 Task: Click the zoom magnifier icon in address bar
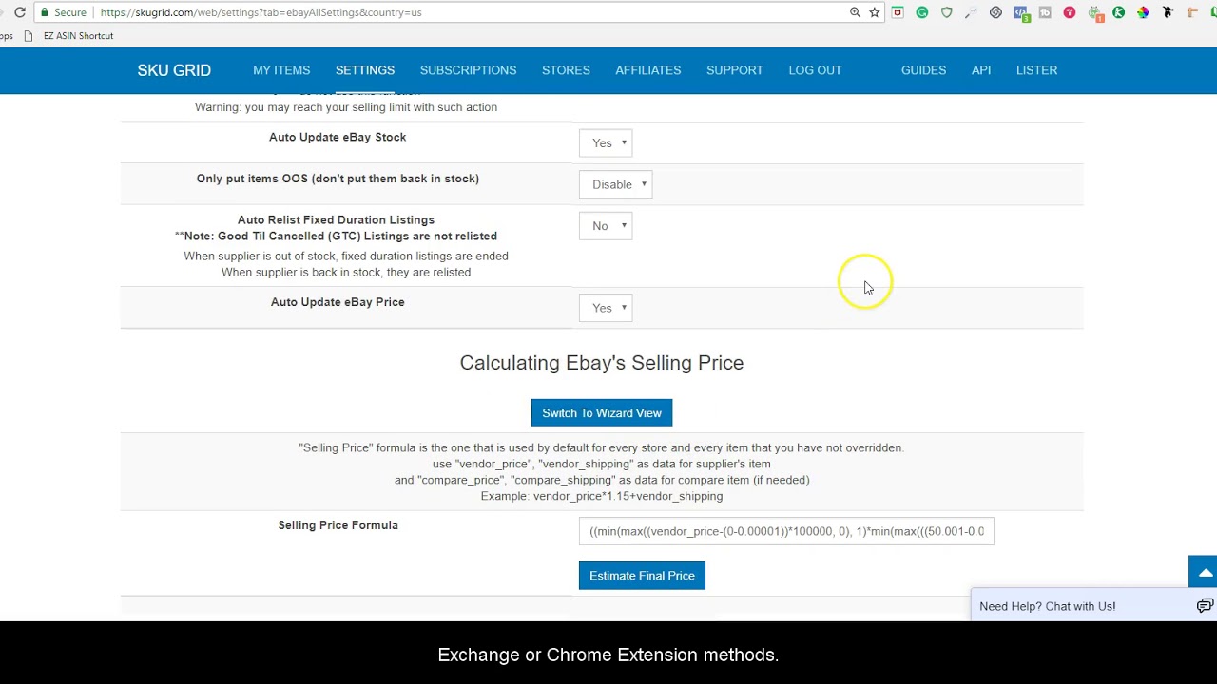[x=855, y=12]
